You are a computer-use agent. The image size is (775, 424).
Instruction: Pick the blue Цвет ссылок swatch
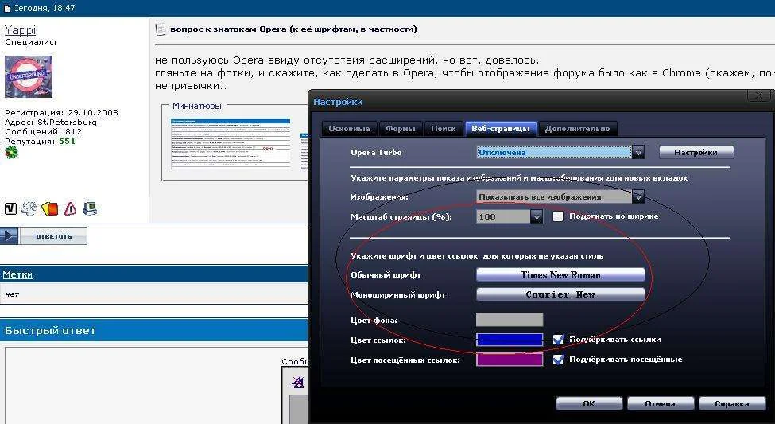tap(510, 340)
